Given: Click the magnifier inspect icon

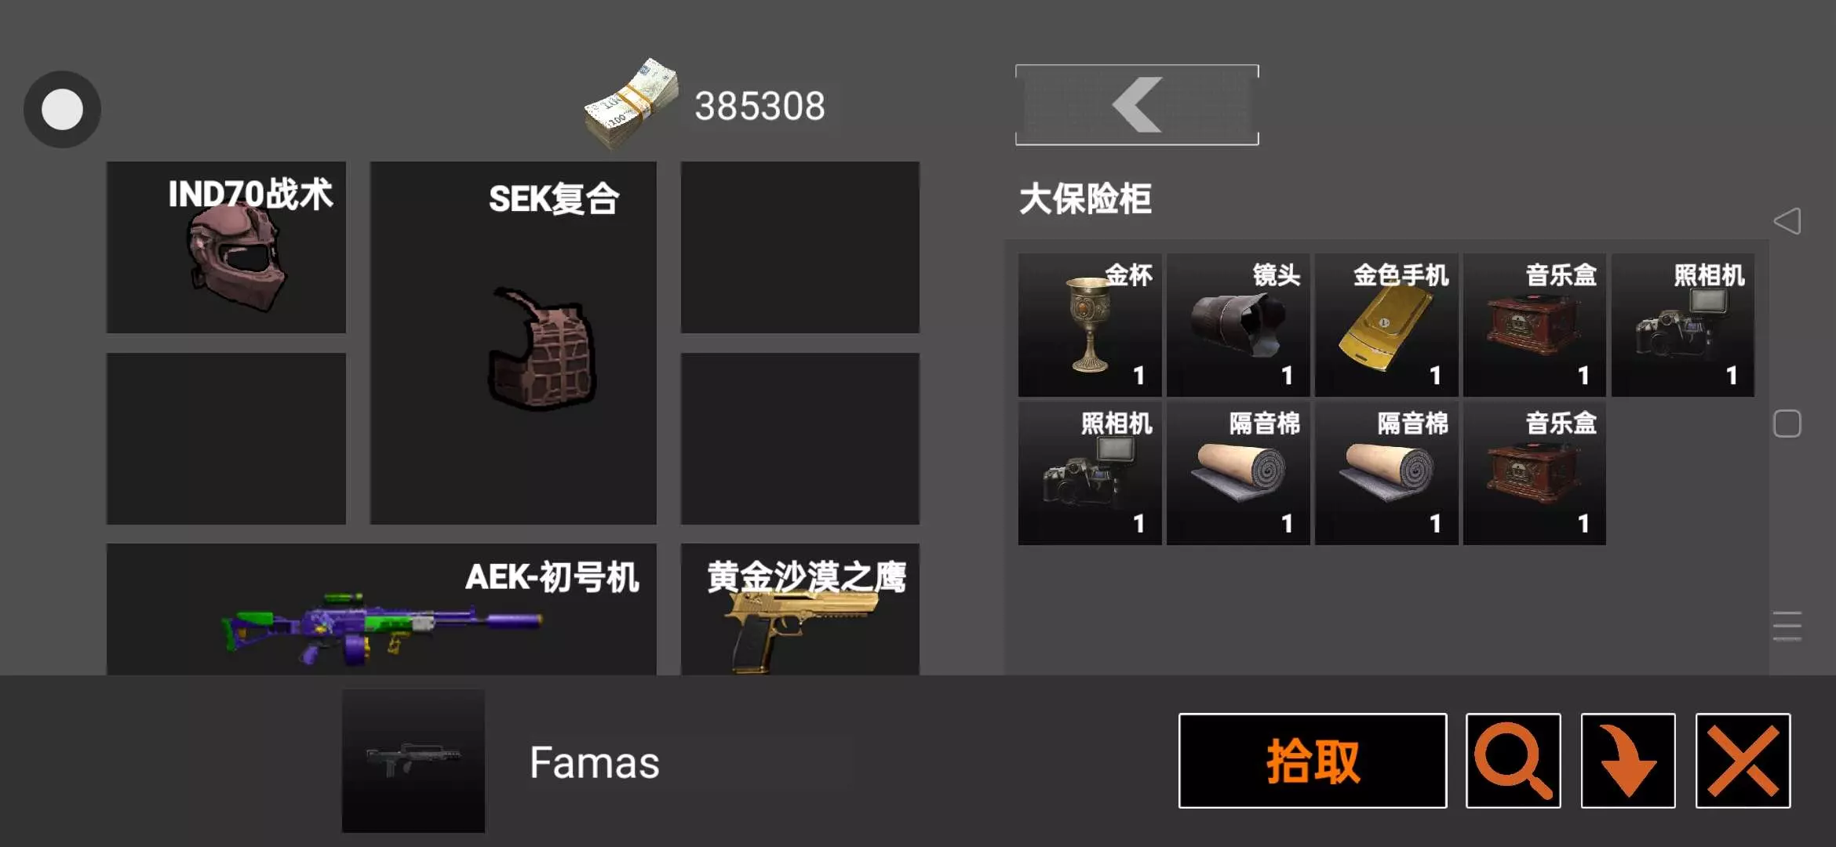Looking at the screenshot, I should (x=1513, y=761).
